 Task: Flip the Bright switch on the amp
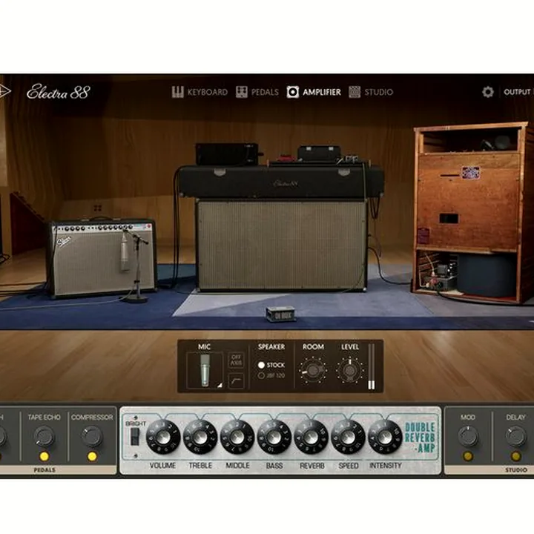click(x=135, y=437)
